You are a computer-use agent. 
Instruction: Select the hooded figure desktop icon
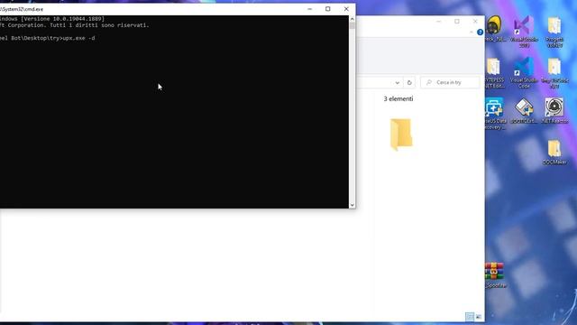point(495,28)
